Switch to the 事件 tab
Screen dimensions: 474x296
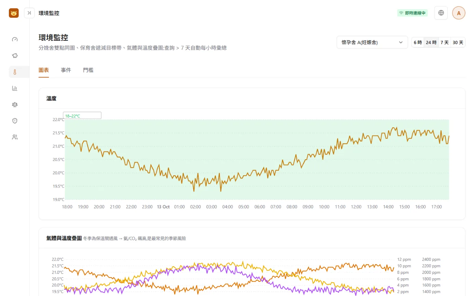pyautogui.click(x=66, y=70)
